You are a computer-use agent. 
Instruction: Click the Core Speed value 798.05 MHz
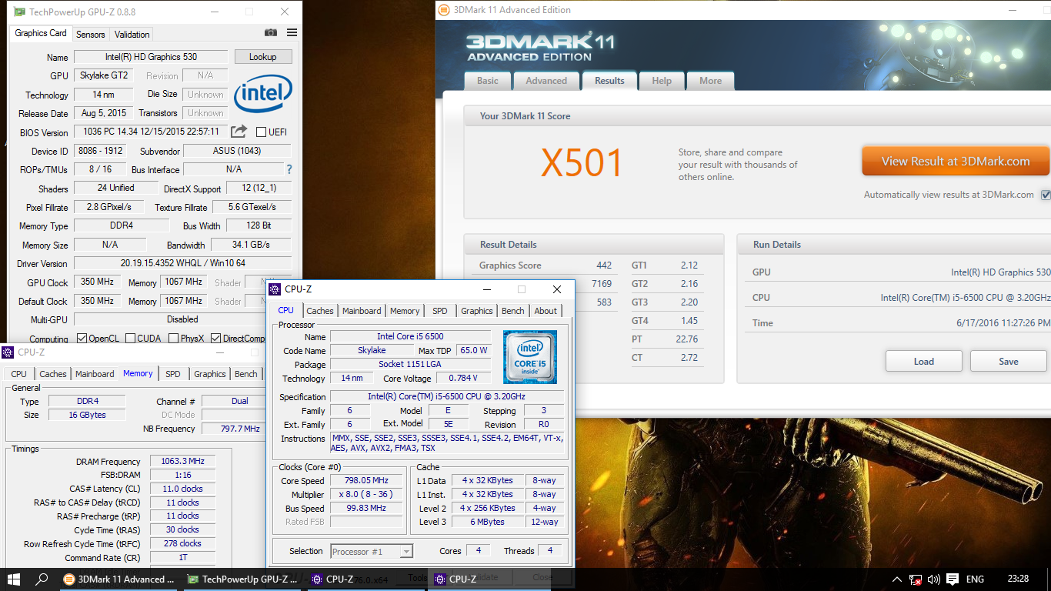(365, 480)
